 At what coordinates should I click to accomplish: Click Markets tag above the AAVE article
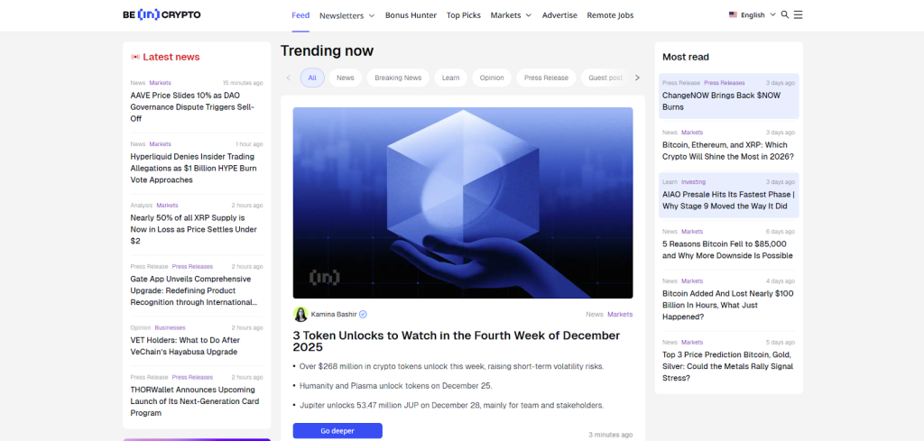(x=161, y=83)
